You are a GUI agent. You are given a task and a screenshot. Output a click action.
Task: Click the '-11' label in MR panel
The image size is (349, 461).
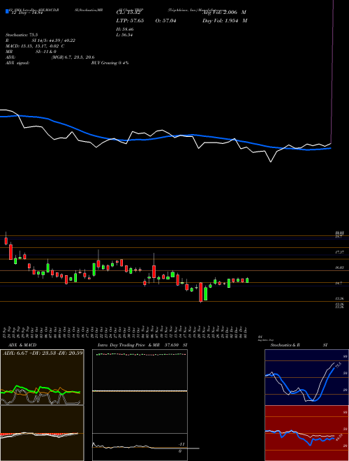(181, 444)
